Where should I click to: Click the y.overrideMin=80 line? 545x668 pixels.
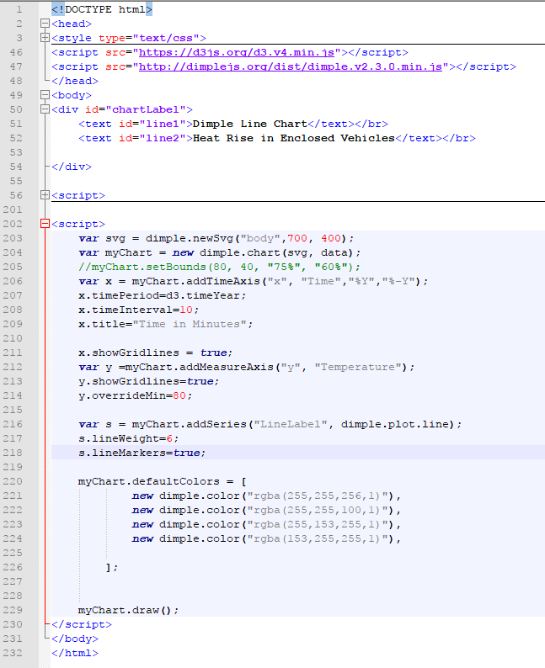click(135, 395)
